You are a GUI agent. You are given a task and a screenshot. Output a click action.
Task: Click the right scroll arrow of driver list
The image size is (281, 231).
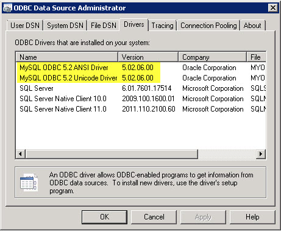coord(261,154)
